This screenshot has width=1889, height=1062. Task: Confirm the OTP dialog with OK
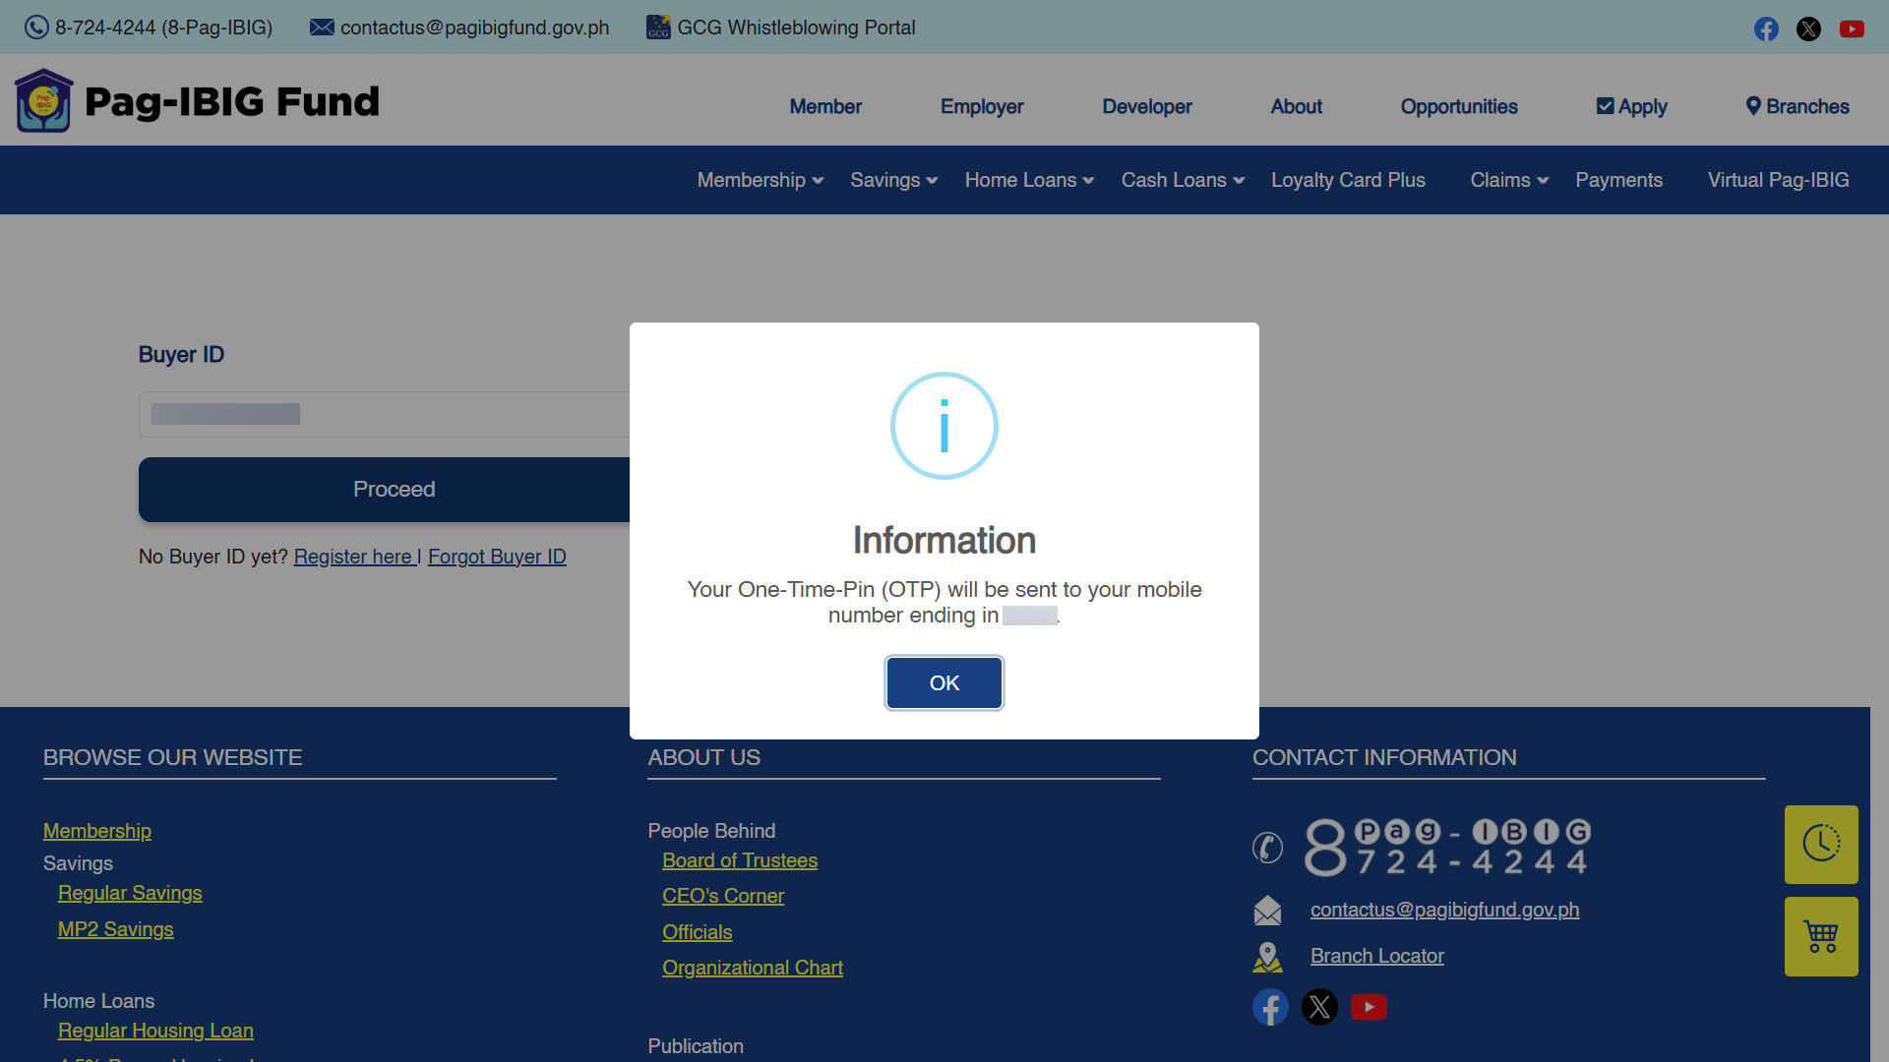(x=944, y=682)
